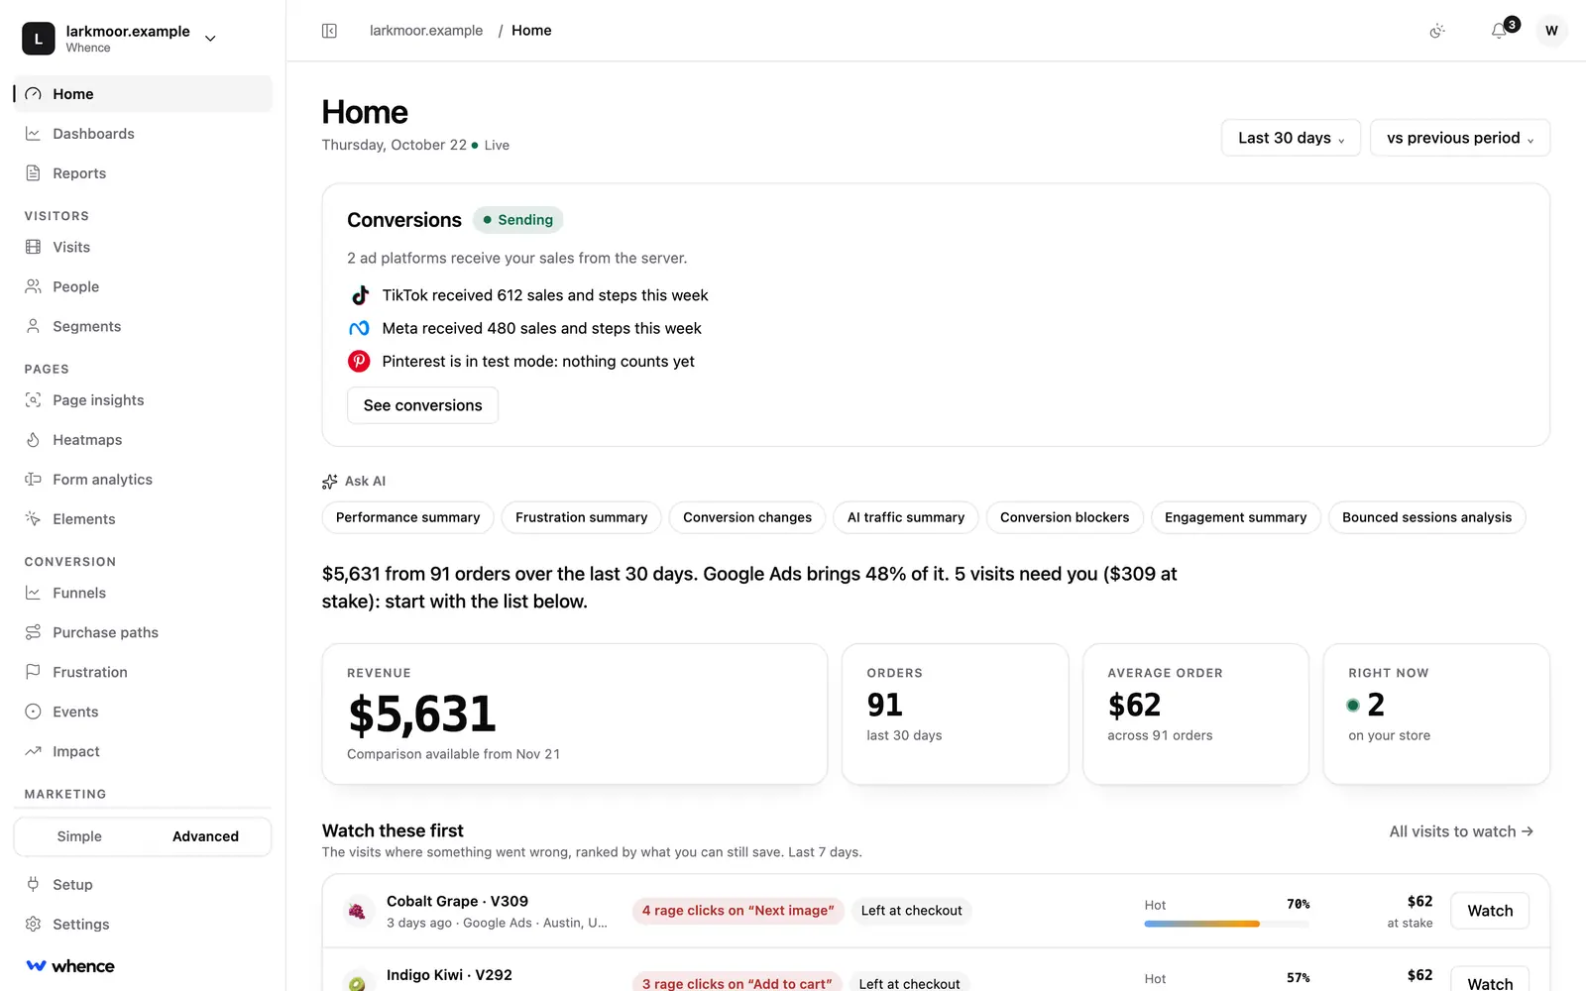1586x991 pixels.
Task: Open the Right Now live visitors card
Action: point(1436,714)
